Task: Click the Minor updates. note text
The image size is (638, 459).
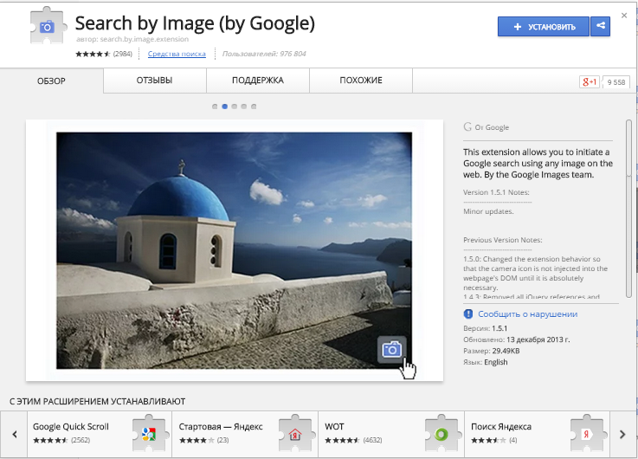Action: 488,211
